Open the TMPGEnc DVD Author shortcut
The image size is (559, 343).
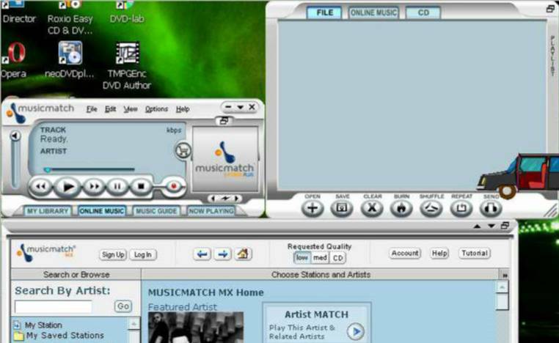click(x=127, y=65)
